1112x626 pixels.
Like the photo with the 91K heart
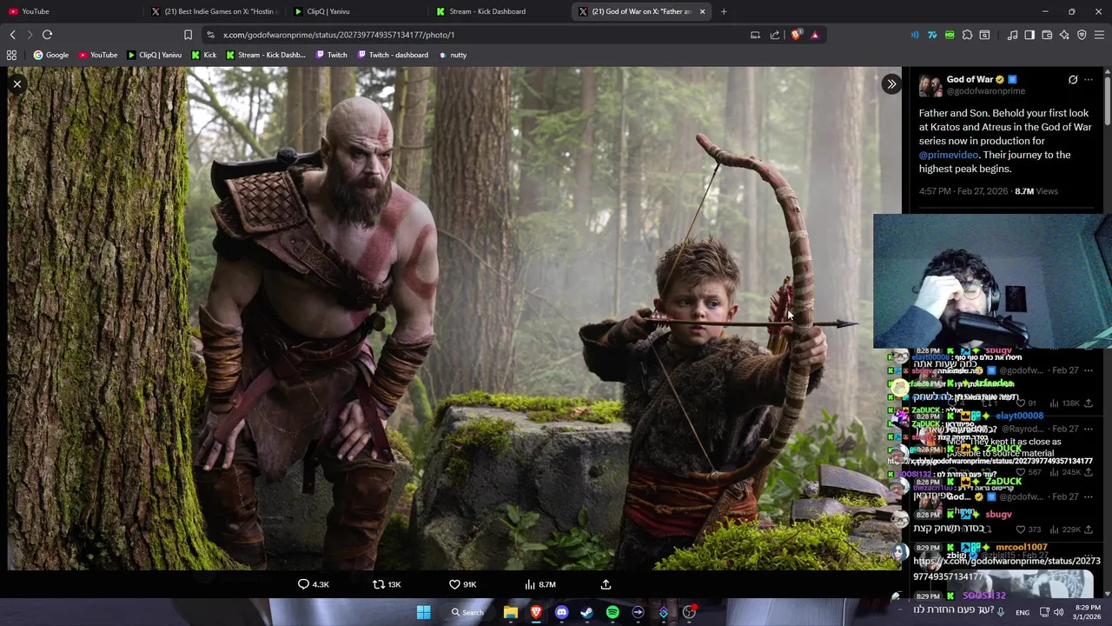coord(462,584)
